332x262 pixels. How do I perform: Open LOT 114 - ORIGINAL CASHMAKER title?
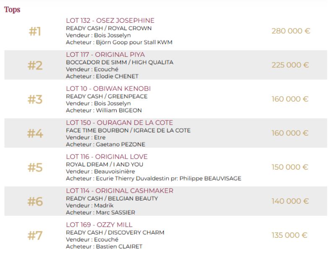coord(120,191)
